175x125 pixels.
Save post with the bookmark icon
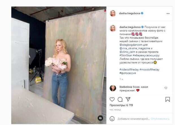click(x=168, y=99)
